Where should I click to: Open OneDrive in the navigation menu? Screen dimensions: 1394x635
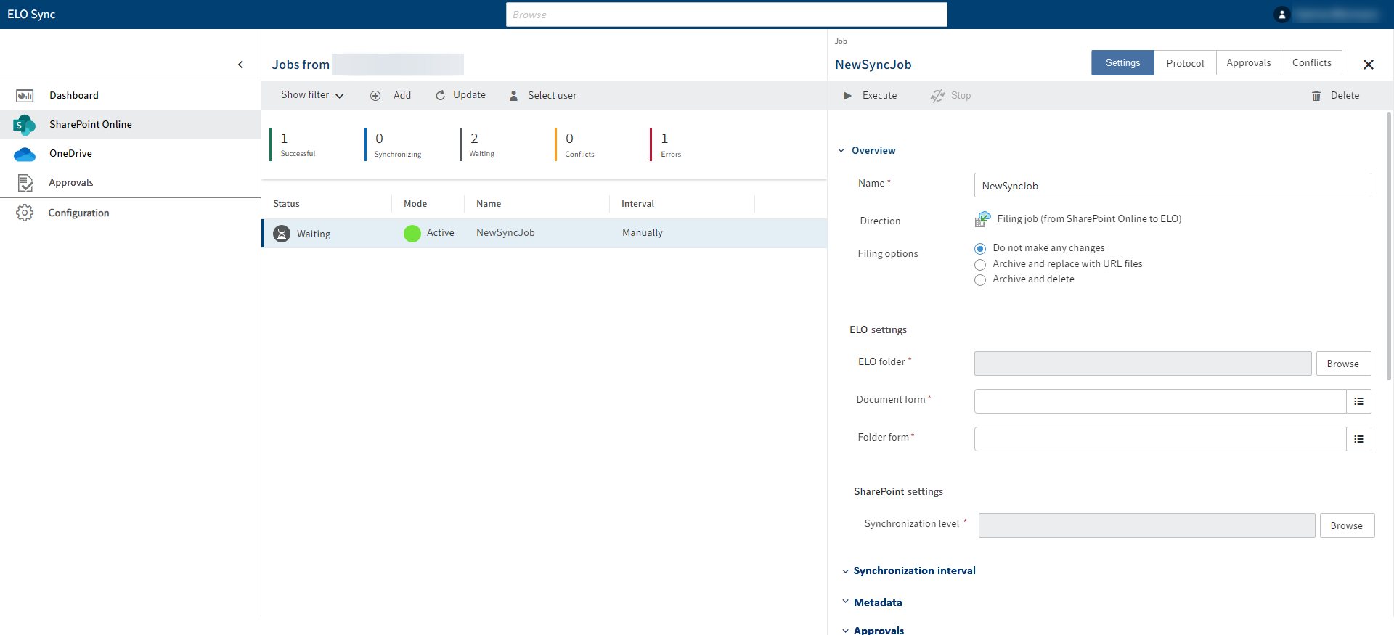pyautogui.click(x=70, y=154)
